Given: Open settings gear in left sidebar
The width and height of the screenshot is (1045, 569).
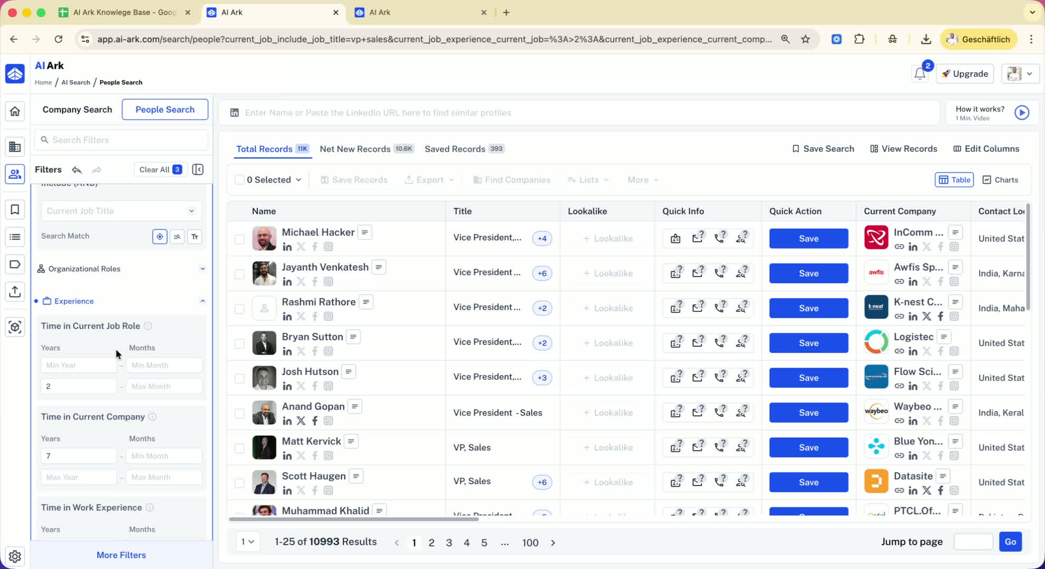Looking at the screenshot, I should pyautogui.click(x=15, y=556).
